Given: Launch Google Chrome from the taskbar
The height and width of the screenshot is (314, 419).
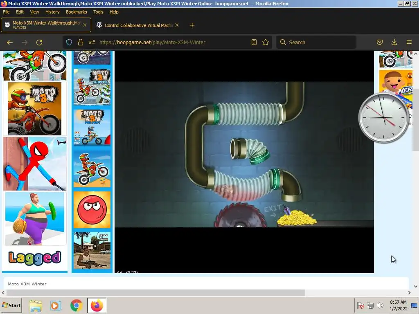Looking at the screenshot, I should 77,305.
